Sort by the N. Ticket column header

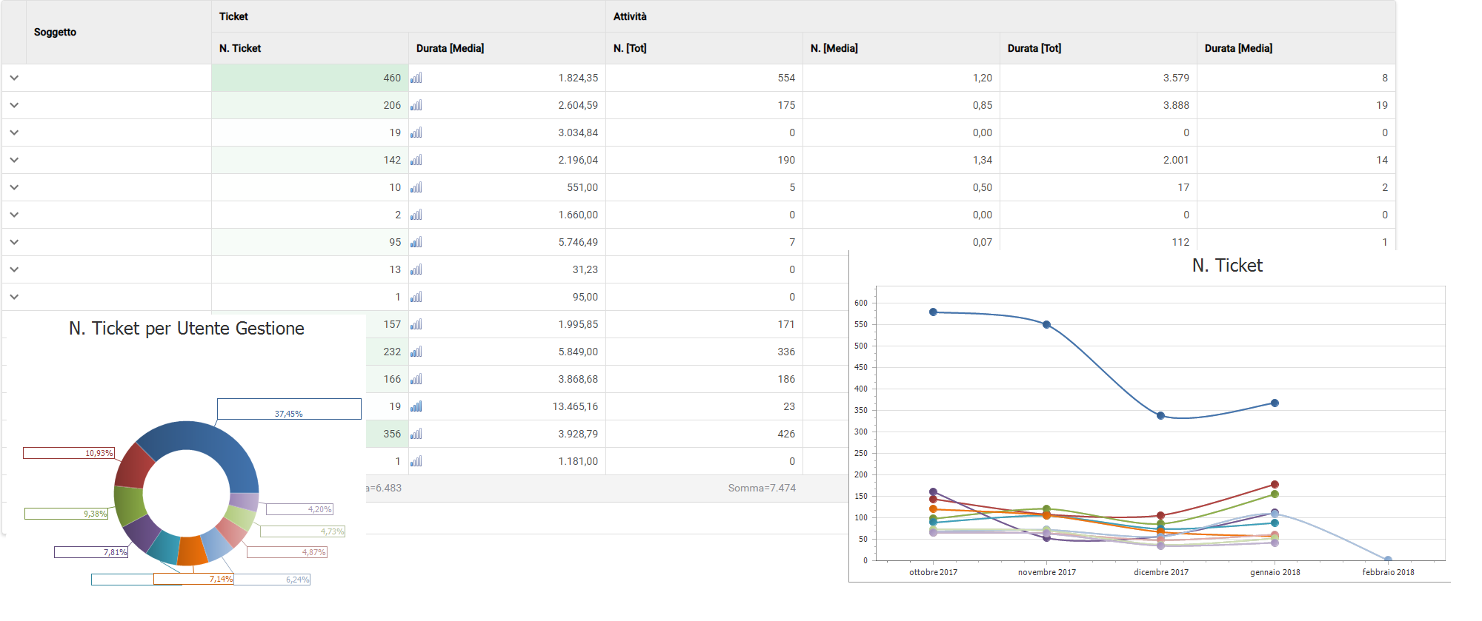coord(240,48)
